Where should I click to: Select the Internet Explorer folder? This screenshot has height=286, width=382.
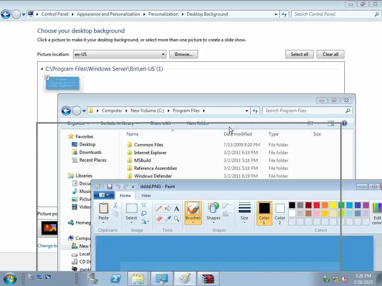pos(150,152)
